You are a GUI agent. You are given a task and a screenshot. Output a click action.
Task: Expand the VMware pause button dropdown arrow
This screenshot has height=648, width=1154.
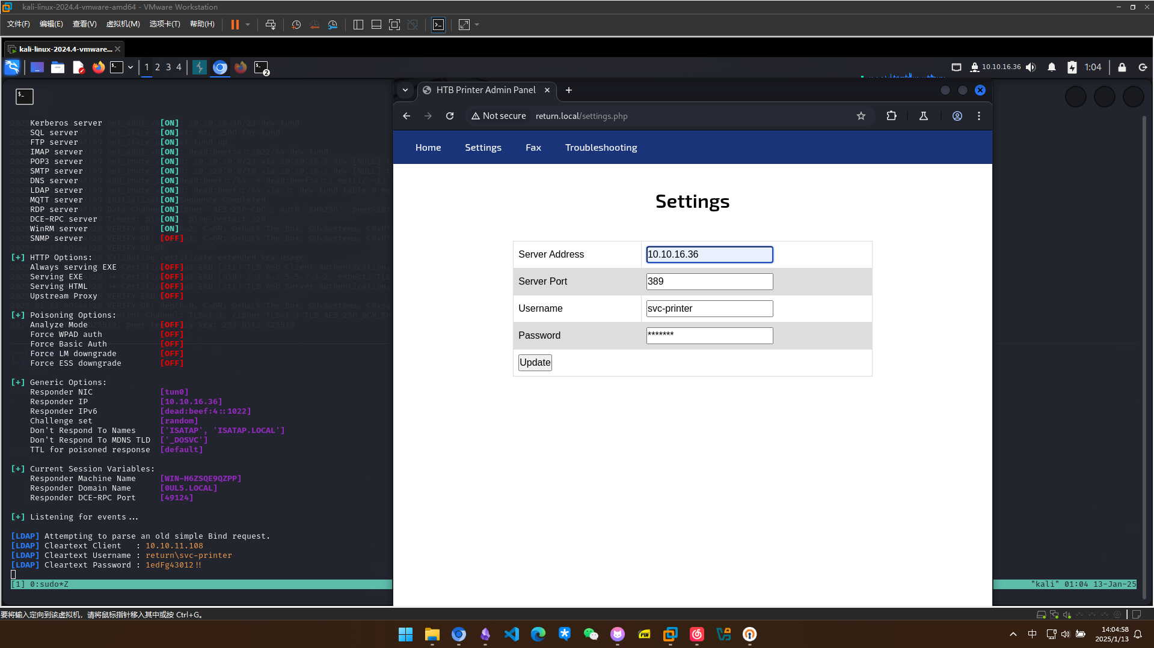pyautogui.click(x=248, y=25)
